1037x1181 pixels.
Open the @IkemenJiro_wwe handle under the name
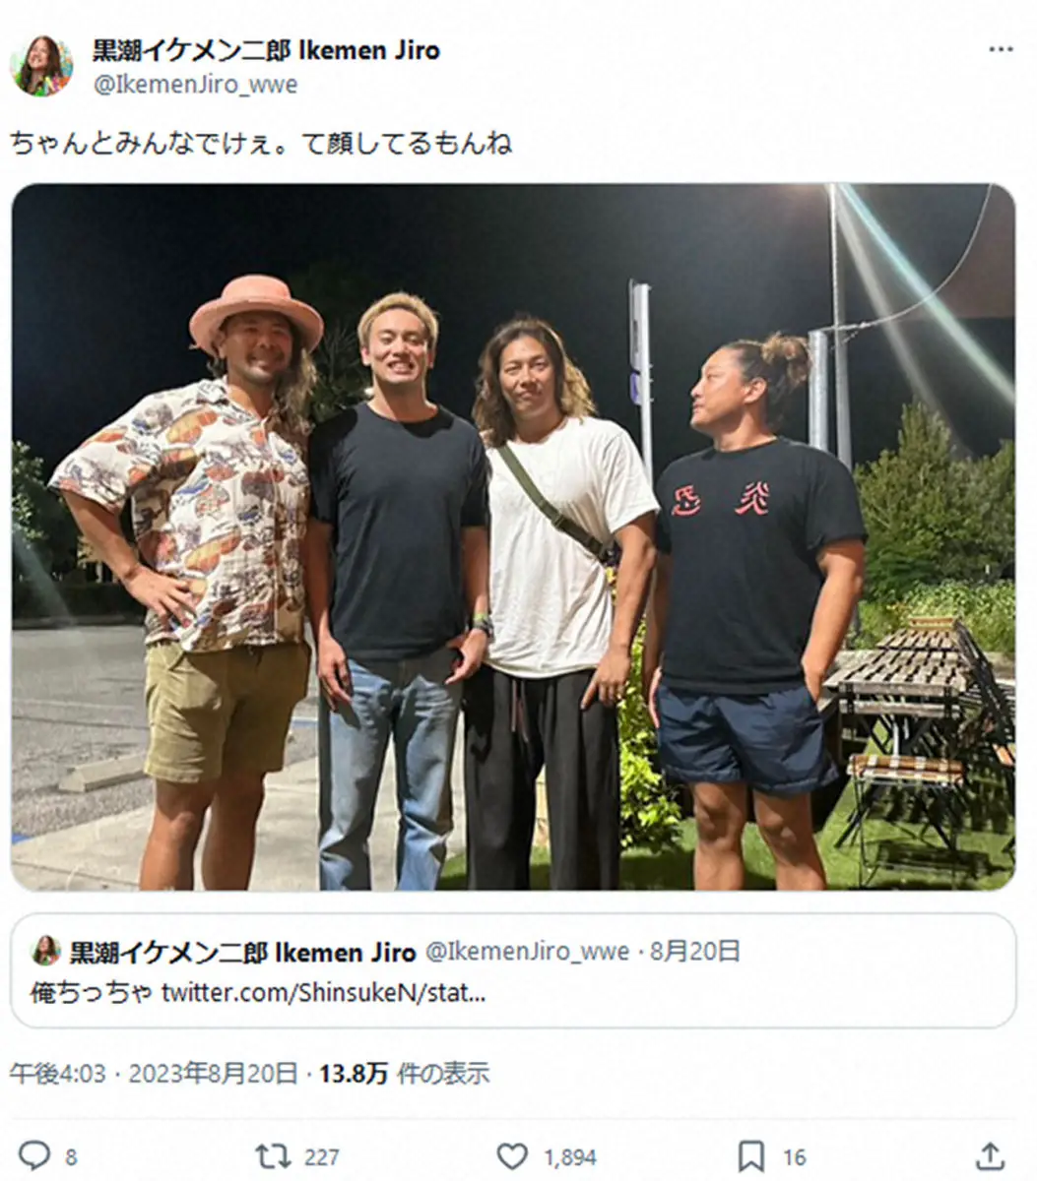[195, 85]
